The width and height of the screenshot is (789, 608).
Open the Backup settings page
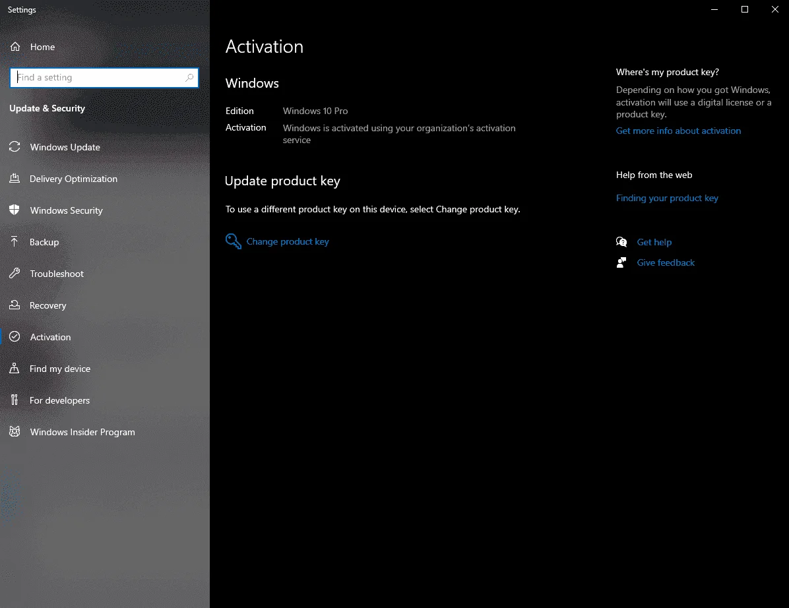pos(105,242)
